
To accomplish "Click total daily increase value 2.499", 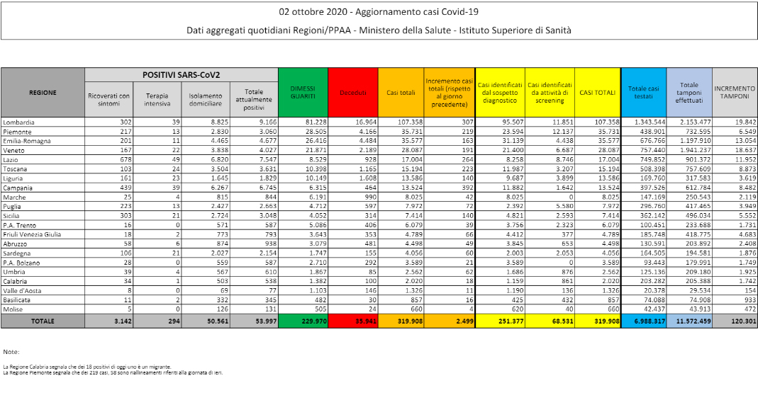I will pyautogui.click(x=464, y=321).
